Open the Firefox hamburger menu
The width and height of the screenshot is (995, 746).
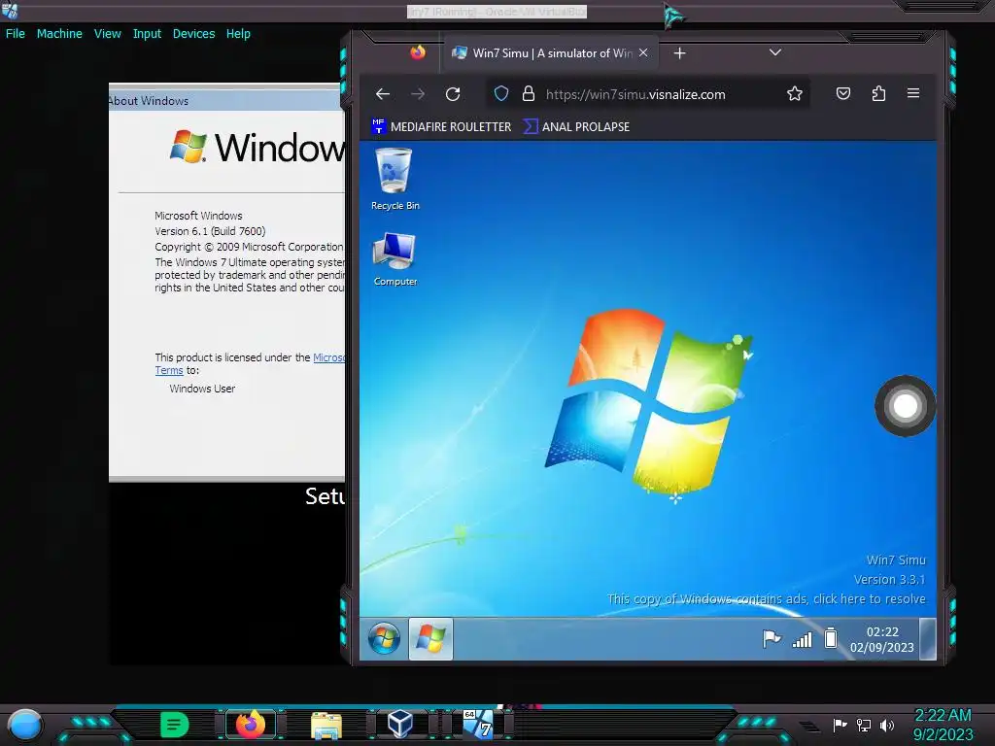913,94
